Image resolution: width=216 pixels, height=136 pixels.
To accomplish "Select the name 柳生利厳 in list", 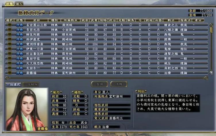I will point(33,34).
